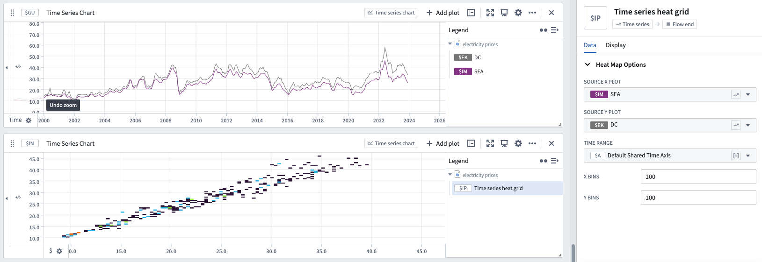Image resolution: width=762 pixels, height=262 pixels.
Task: Change chart type of the $IN chart
Action: click(x=391, y=143)
